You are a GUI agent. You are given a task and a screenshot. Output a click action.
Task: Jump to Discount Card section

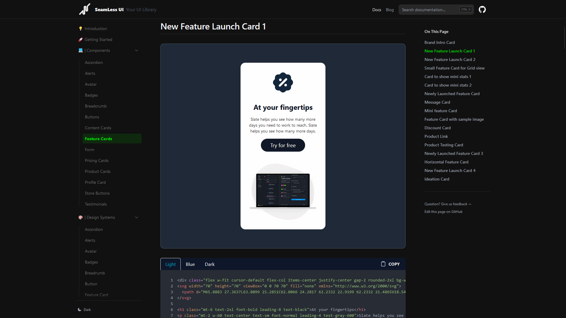[x=437, y=128]
